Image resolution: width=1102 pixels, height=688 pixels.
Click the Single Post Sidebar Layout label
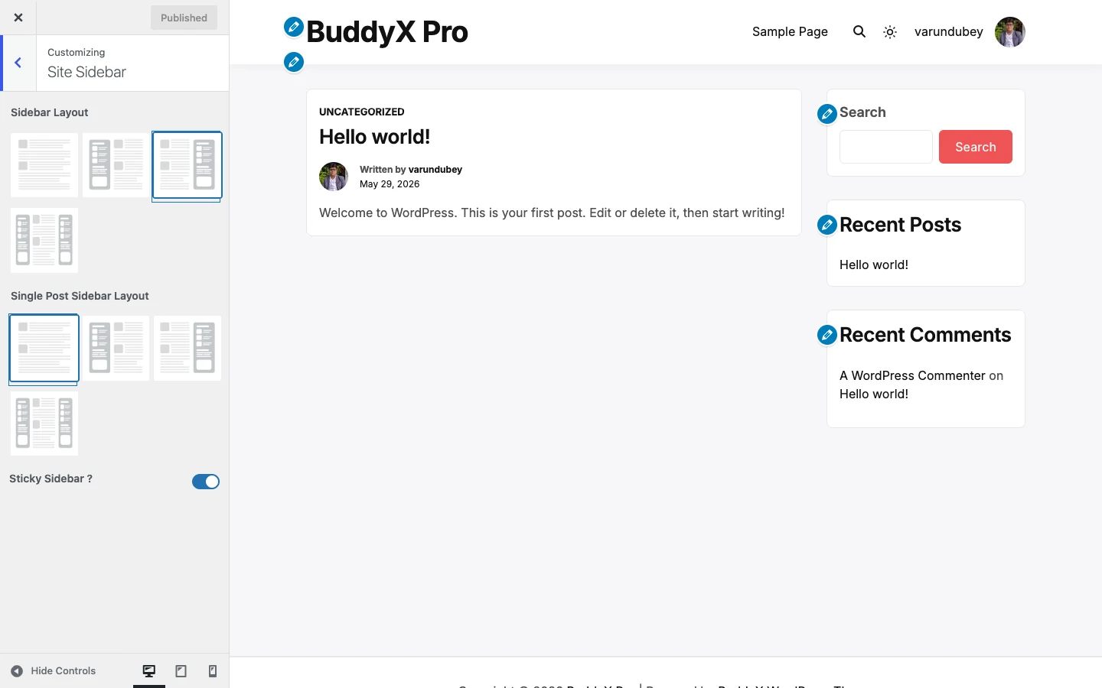[x=80, y=296]
